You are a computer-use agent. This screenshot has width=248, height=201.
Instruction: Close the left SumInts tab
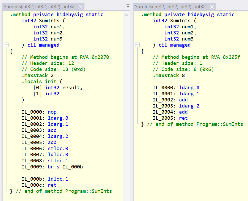[81, 6]
